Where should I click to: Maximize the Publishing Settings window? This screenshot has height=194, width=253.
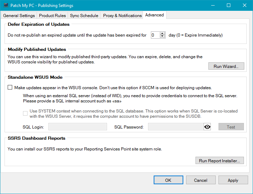[229, 5]
